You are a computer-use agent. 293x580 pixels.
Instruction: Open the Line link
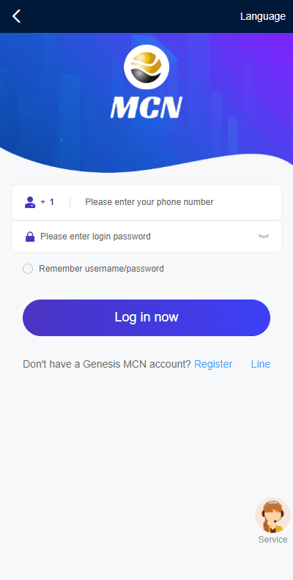point(261,365)
